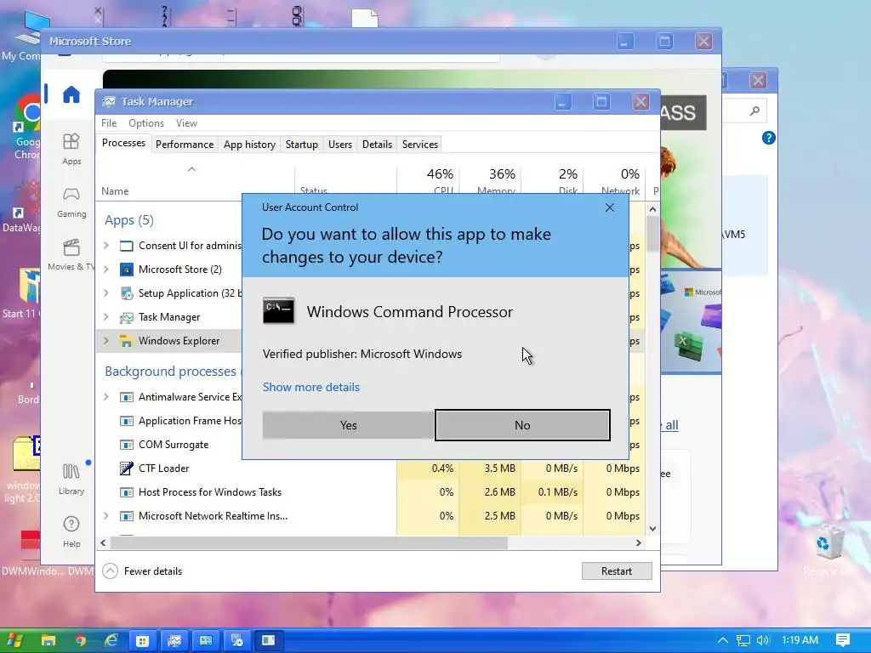Open Home in Microsoft Store sidebar
This screenshot has width=871, height=653.
pos(71,94)
